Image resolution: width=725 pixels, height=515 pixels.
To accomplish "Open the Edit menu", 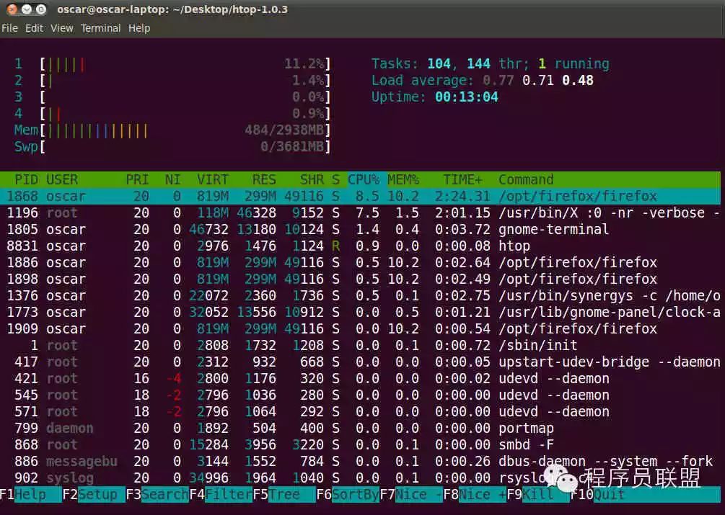I will click(34, 28).
